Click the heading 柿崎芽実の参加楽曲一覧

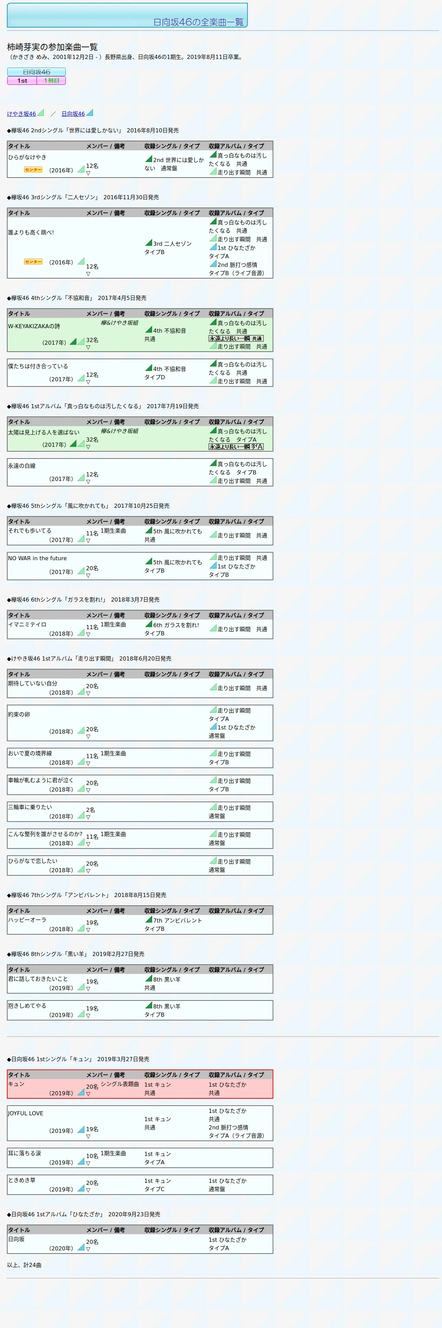click(x=52, y=47)
